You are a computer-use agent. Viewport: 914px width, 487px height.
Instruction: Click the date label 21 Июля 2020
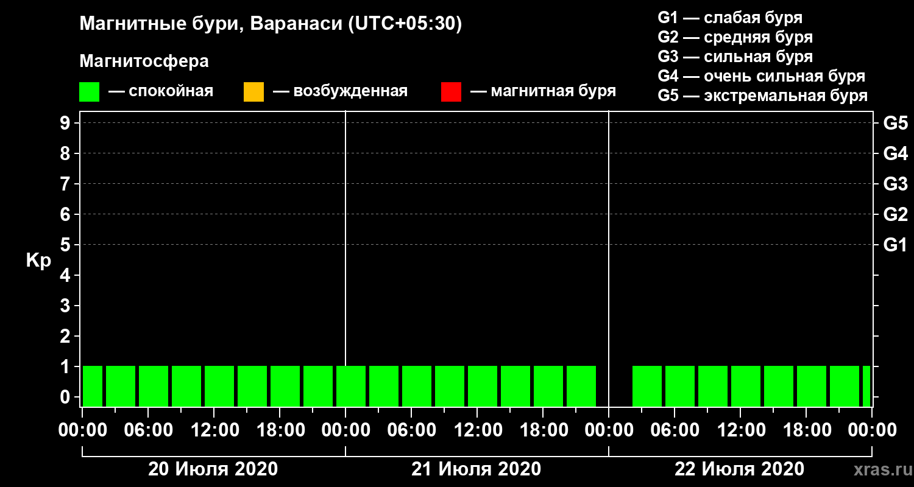[x=476, y=469]
